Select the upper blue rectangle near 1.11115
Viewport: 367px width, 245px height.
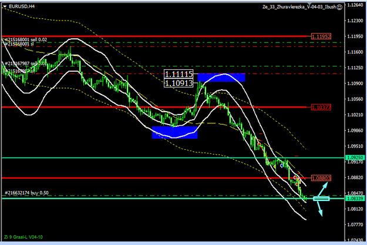(x=221, y=77)
